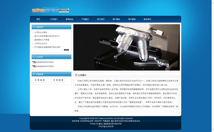Open 用户留言 from the navigation bar
214x132 pixels.
[132, 19]
